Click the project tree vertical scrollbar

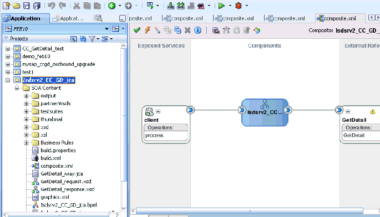pyautogui.click(x=124, y=115)
